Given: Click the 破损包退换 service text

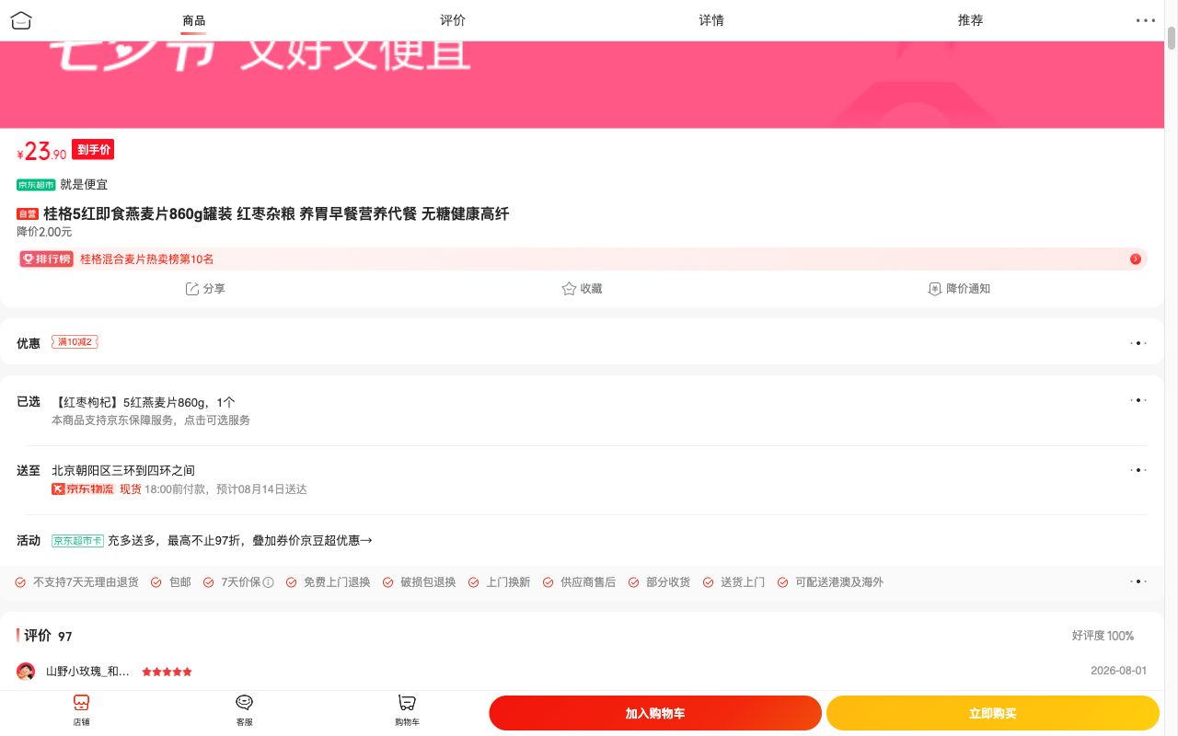Looking at the screenshot, I should pos(428,582).
